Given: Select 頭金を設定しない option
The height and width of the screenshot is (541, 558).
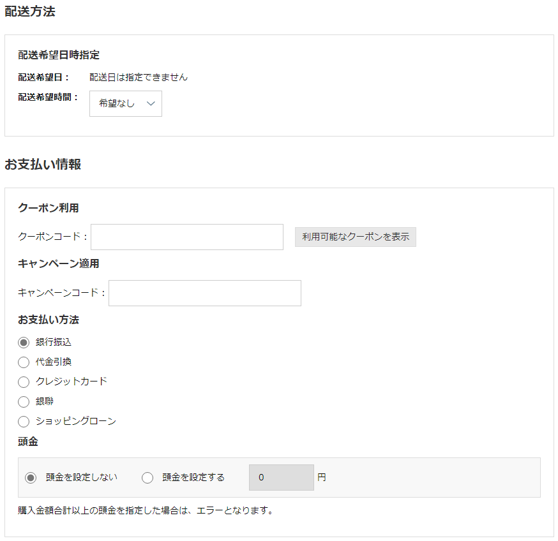Looking at the screenshot, I should (31, 477).
